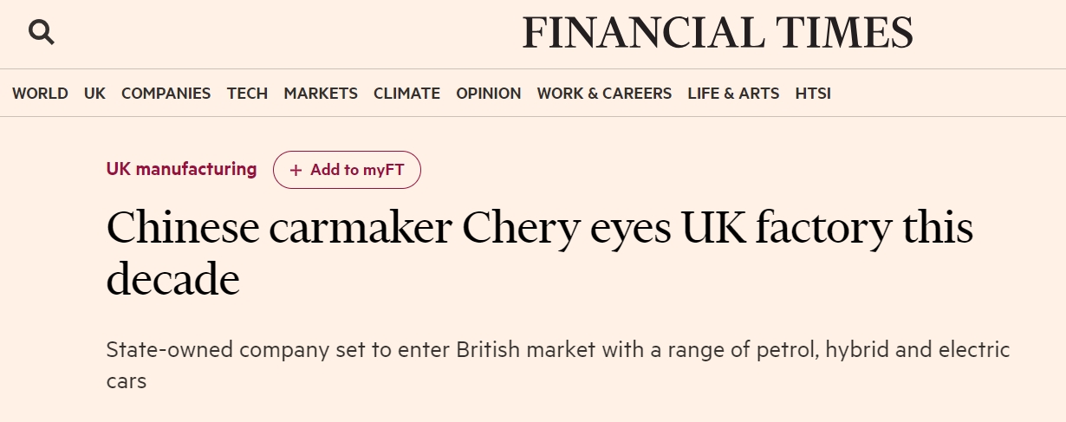Click the word 'cars' ending the subheading

[126, 380]
